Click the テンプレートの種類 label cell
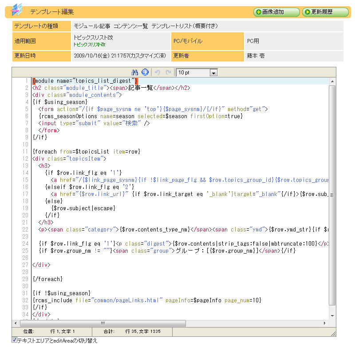Viewport: 355px width, 347px height. point(42,26)
